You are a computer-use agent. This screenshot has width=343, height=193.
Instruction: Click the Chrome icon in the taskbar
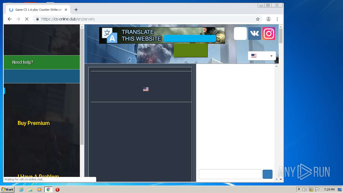point(48,190)
